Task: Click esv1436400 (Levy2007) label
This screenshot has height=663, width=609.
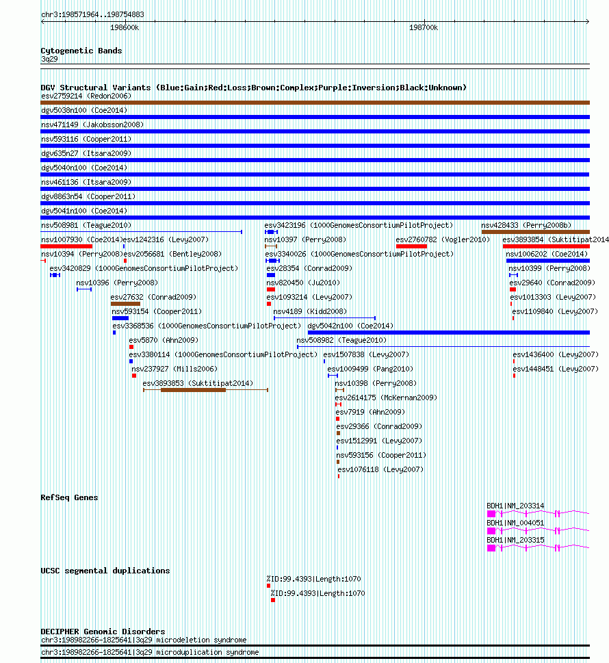Action: pyautogui.click(x=556, y=354)
